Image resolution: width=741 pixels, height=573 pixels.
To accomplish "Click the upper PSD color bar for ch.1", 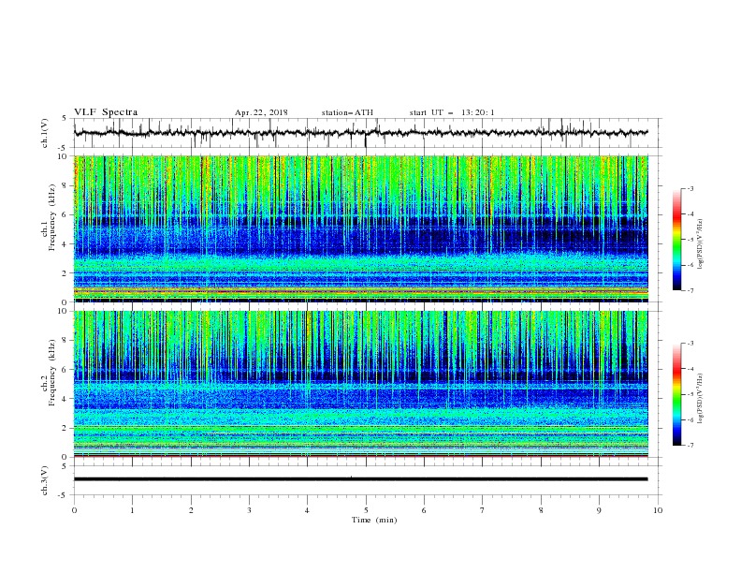I will (676, 240).
